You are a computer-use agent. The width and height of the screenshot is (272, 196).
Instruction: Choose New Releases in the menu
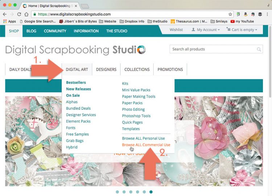(x=78, y=89)
